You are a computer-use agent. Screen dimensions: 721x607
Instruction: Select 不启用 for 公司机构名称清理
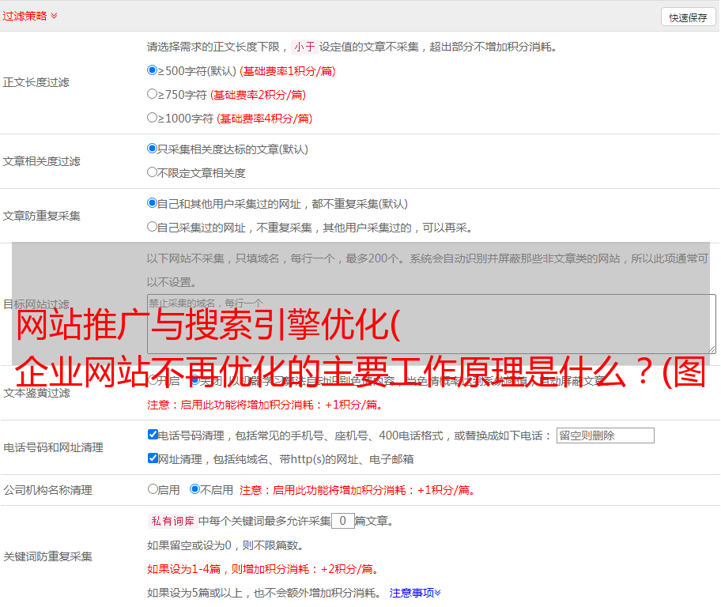(x=194, y=489)
